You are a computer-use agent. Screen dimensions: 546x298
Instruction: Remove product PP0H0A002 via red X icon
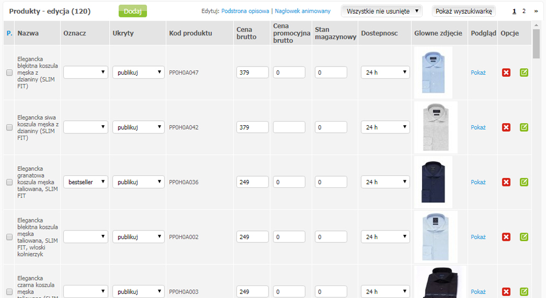tap(506, 237)
